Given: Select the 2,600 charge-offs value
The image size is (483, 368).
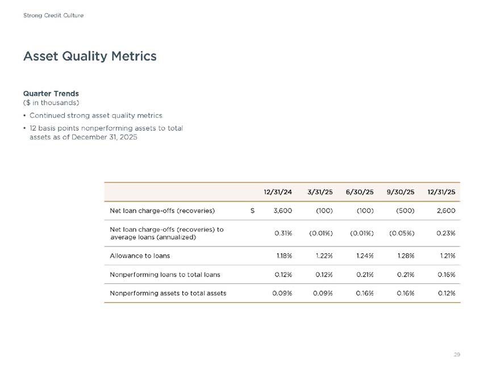Looking at the screenshot, I should coord(446,211).
